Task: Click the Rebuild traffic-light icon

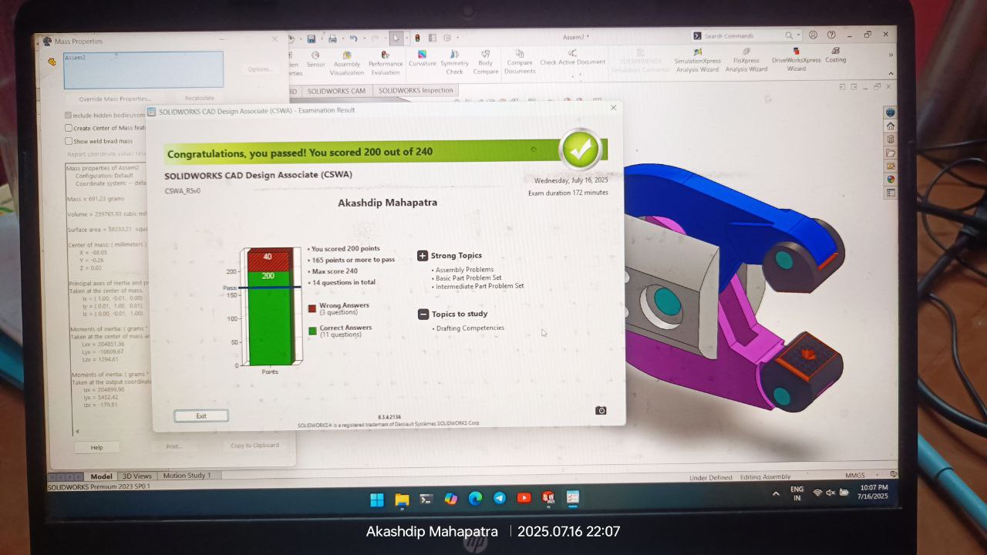Action: (x=417, y=38)
